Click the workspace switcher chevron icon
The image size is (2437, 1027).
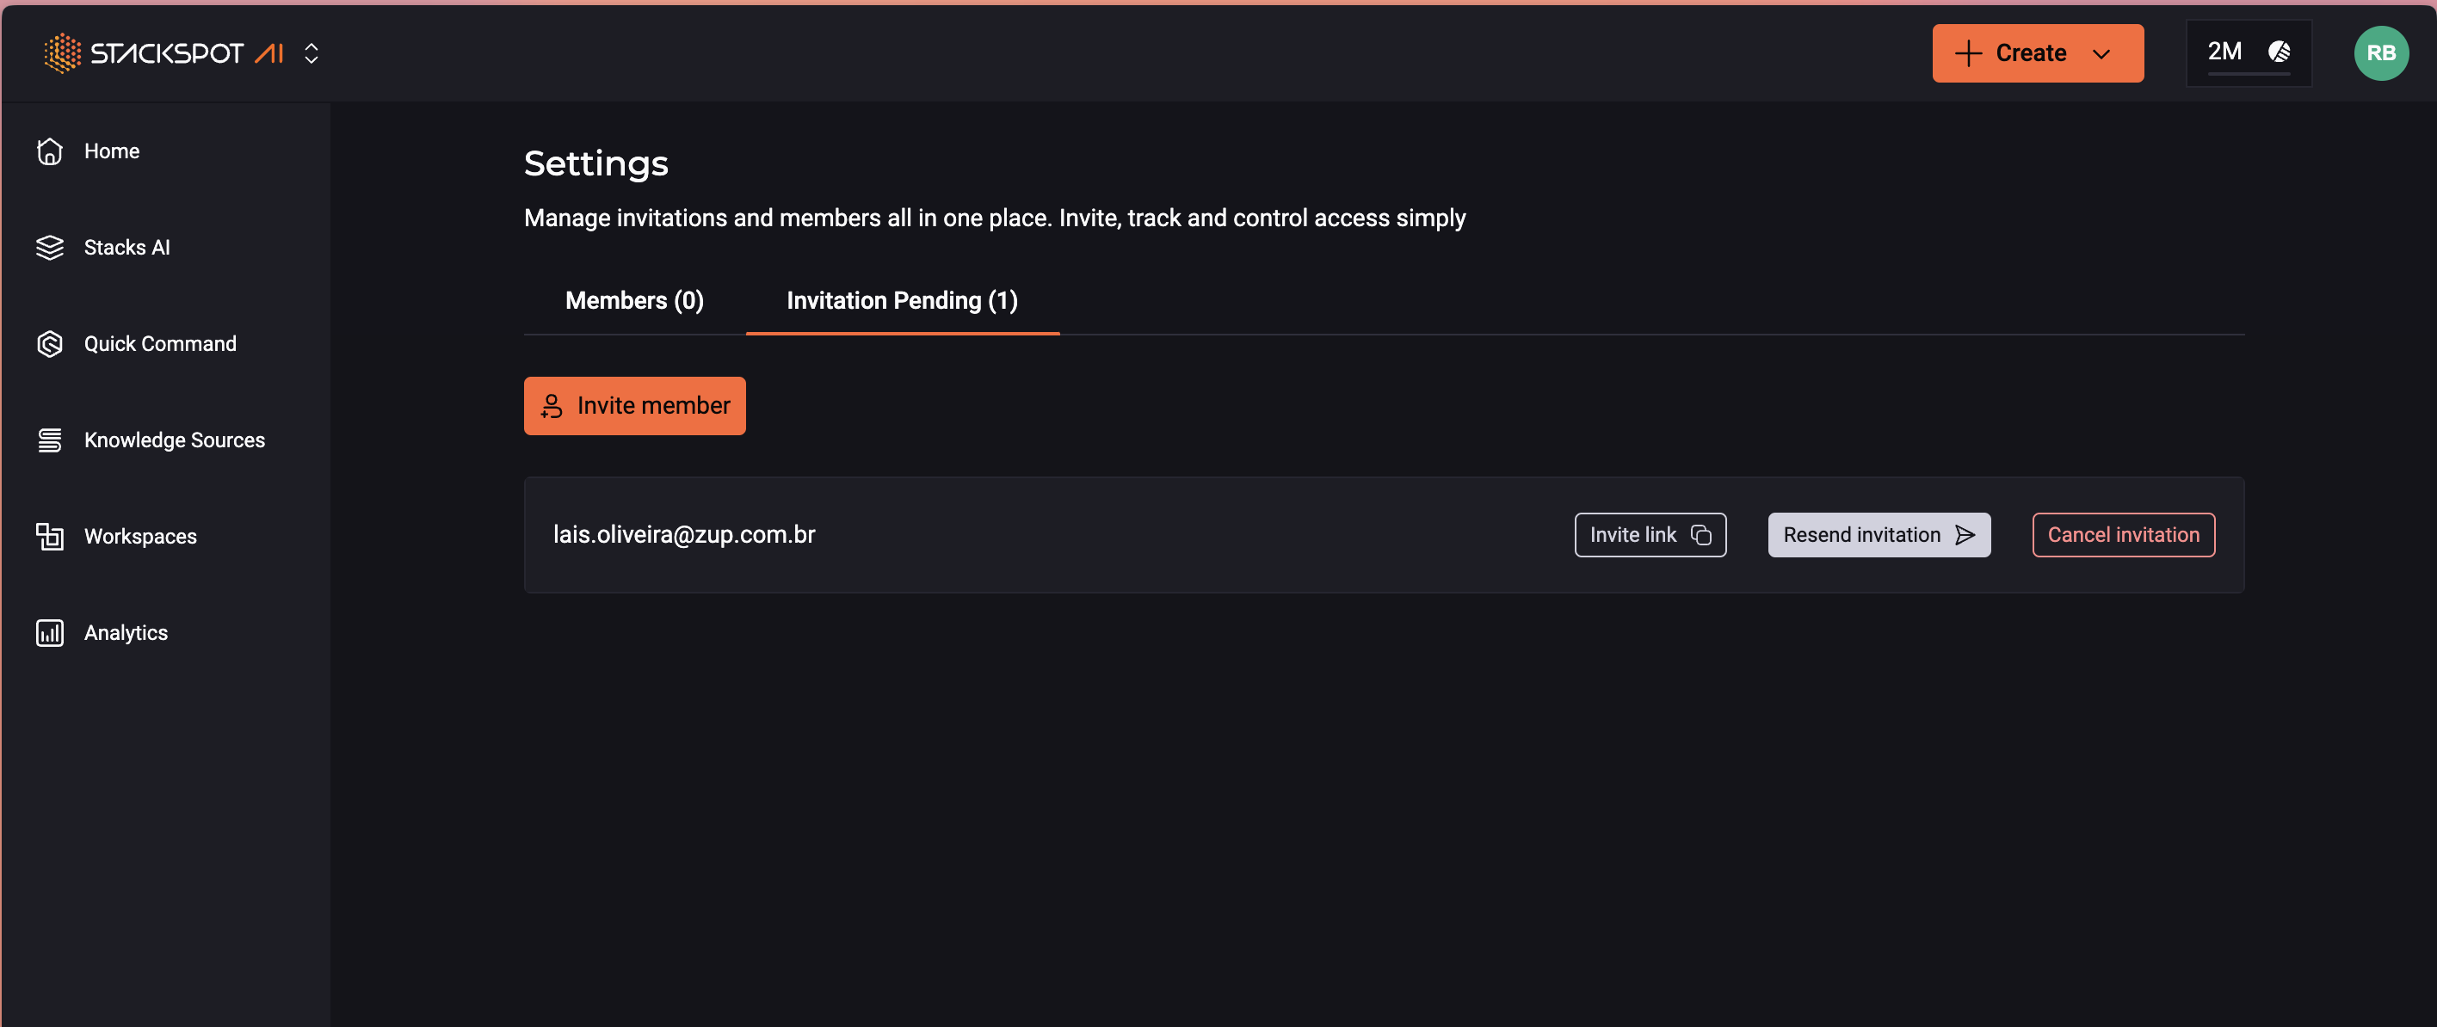click(312, 52)
